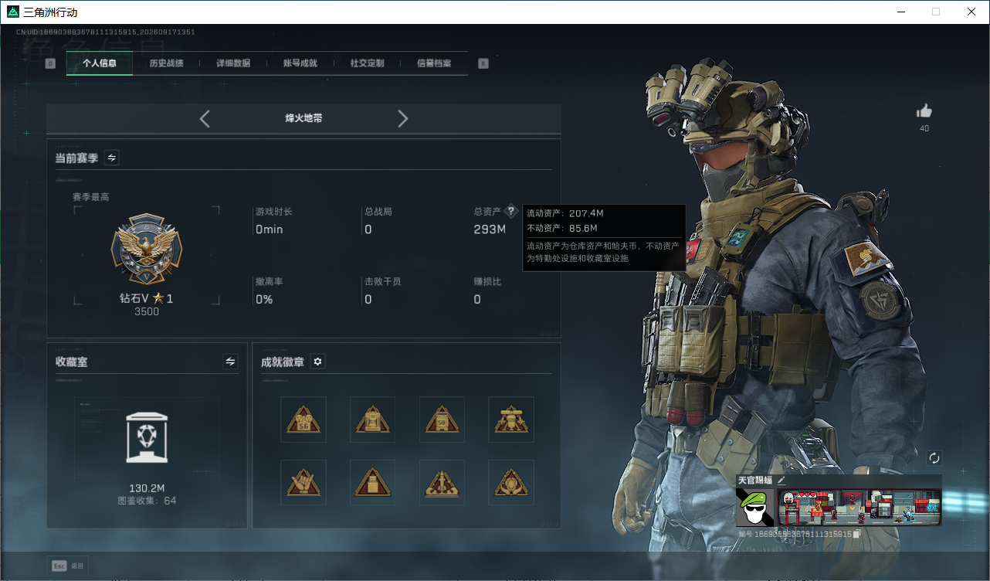Viewport: 990px width, 581px height.
Task: Click the 总资产 question mark help icon
Action: 510,211
